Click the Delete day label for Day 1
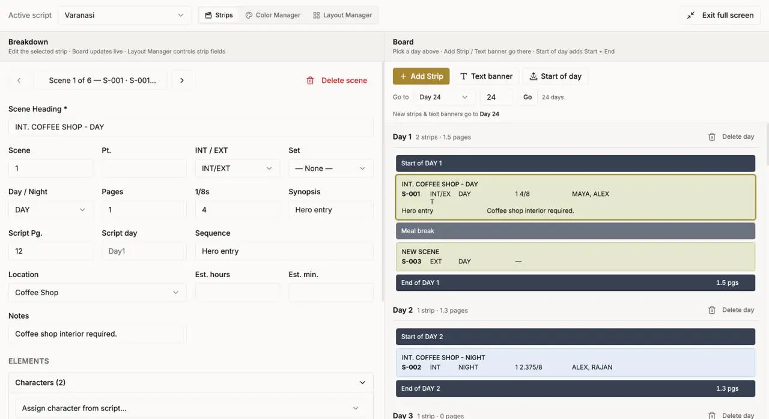This screenshot has width=769, height=419. (x=738, y=136)
